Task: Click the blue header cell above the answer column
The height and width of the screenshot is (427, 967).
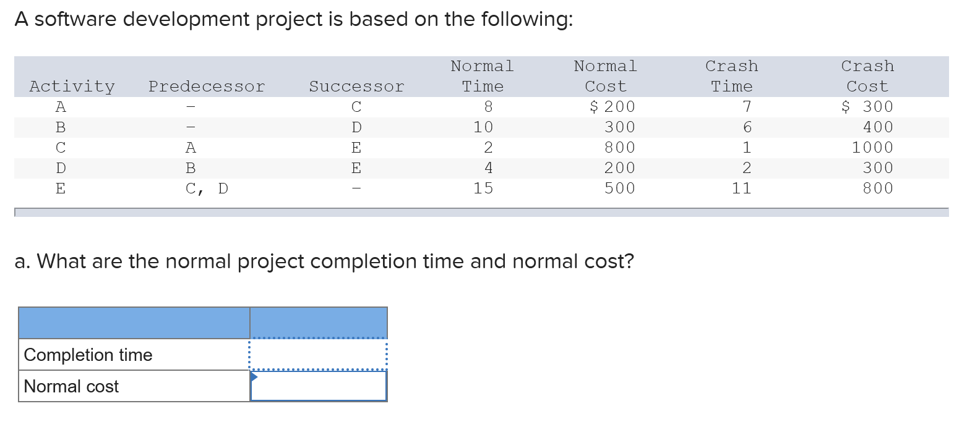Action: point(317,322)
